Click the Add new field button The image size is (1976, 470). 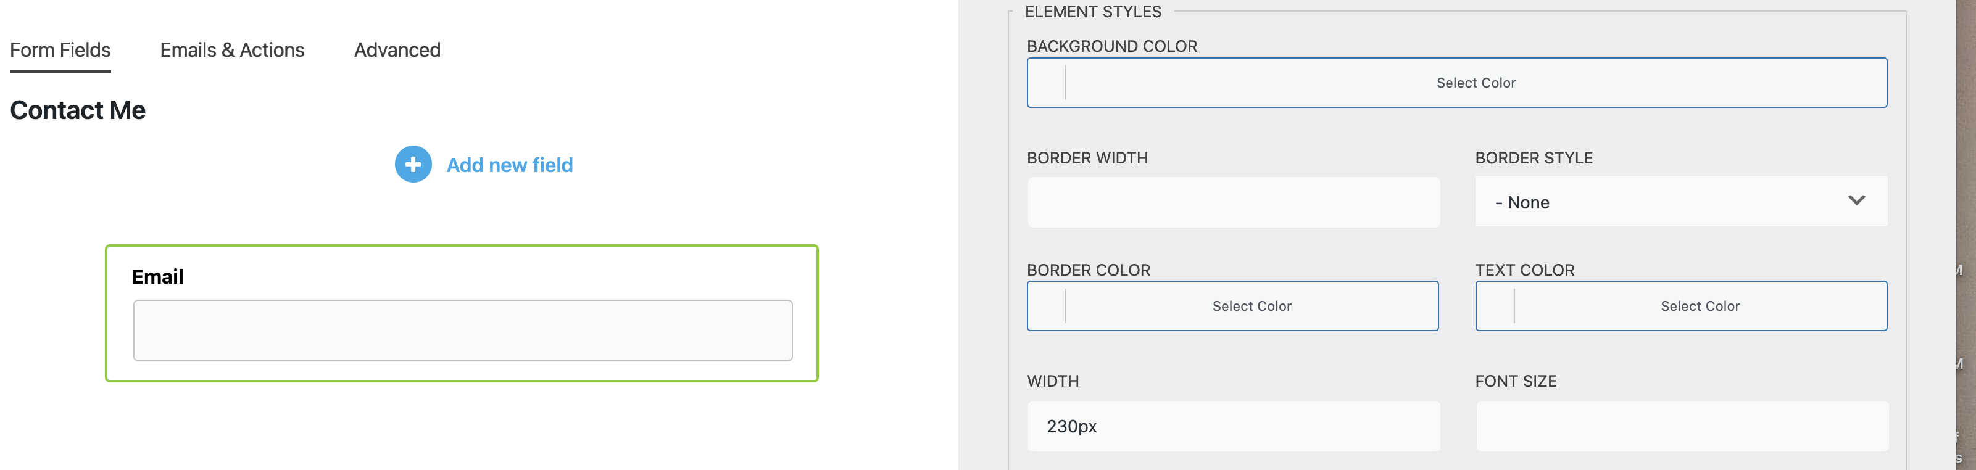[x=509, y=164]
